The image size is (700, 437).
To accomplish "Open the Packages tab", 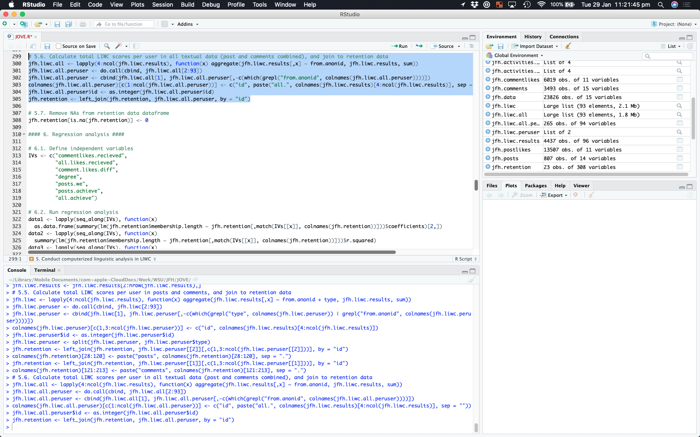I will tap(535, 186).
